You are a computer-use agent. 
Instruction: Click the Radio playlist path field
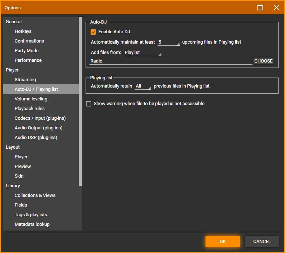pyautogui.click(x=171, y=61)
